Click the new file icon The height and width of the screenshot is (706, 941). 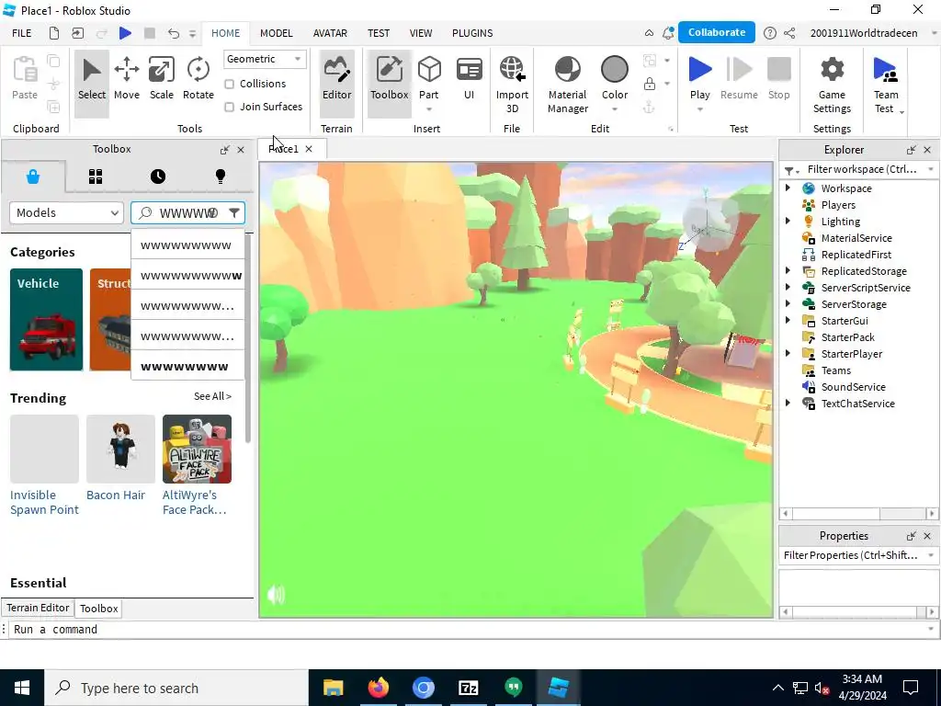(54, 33)
